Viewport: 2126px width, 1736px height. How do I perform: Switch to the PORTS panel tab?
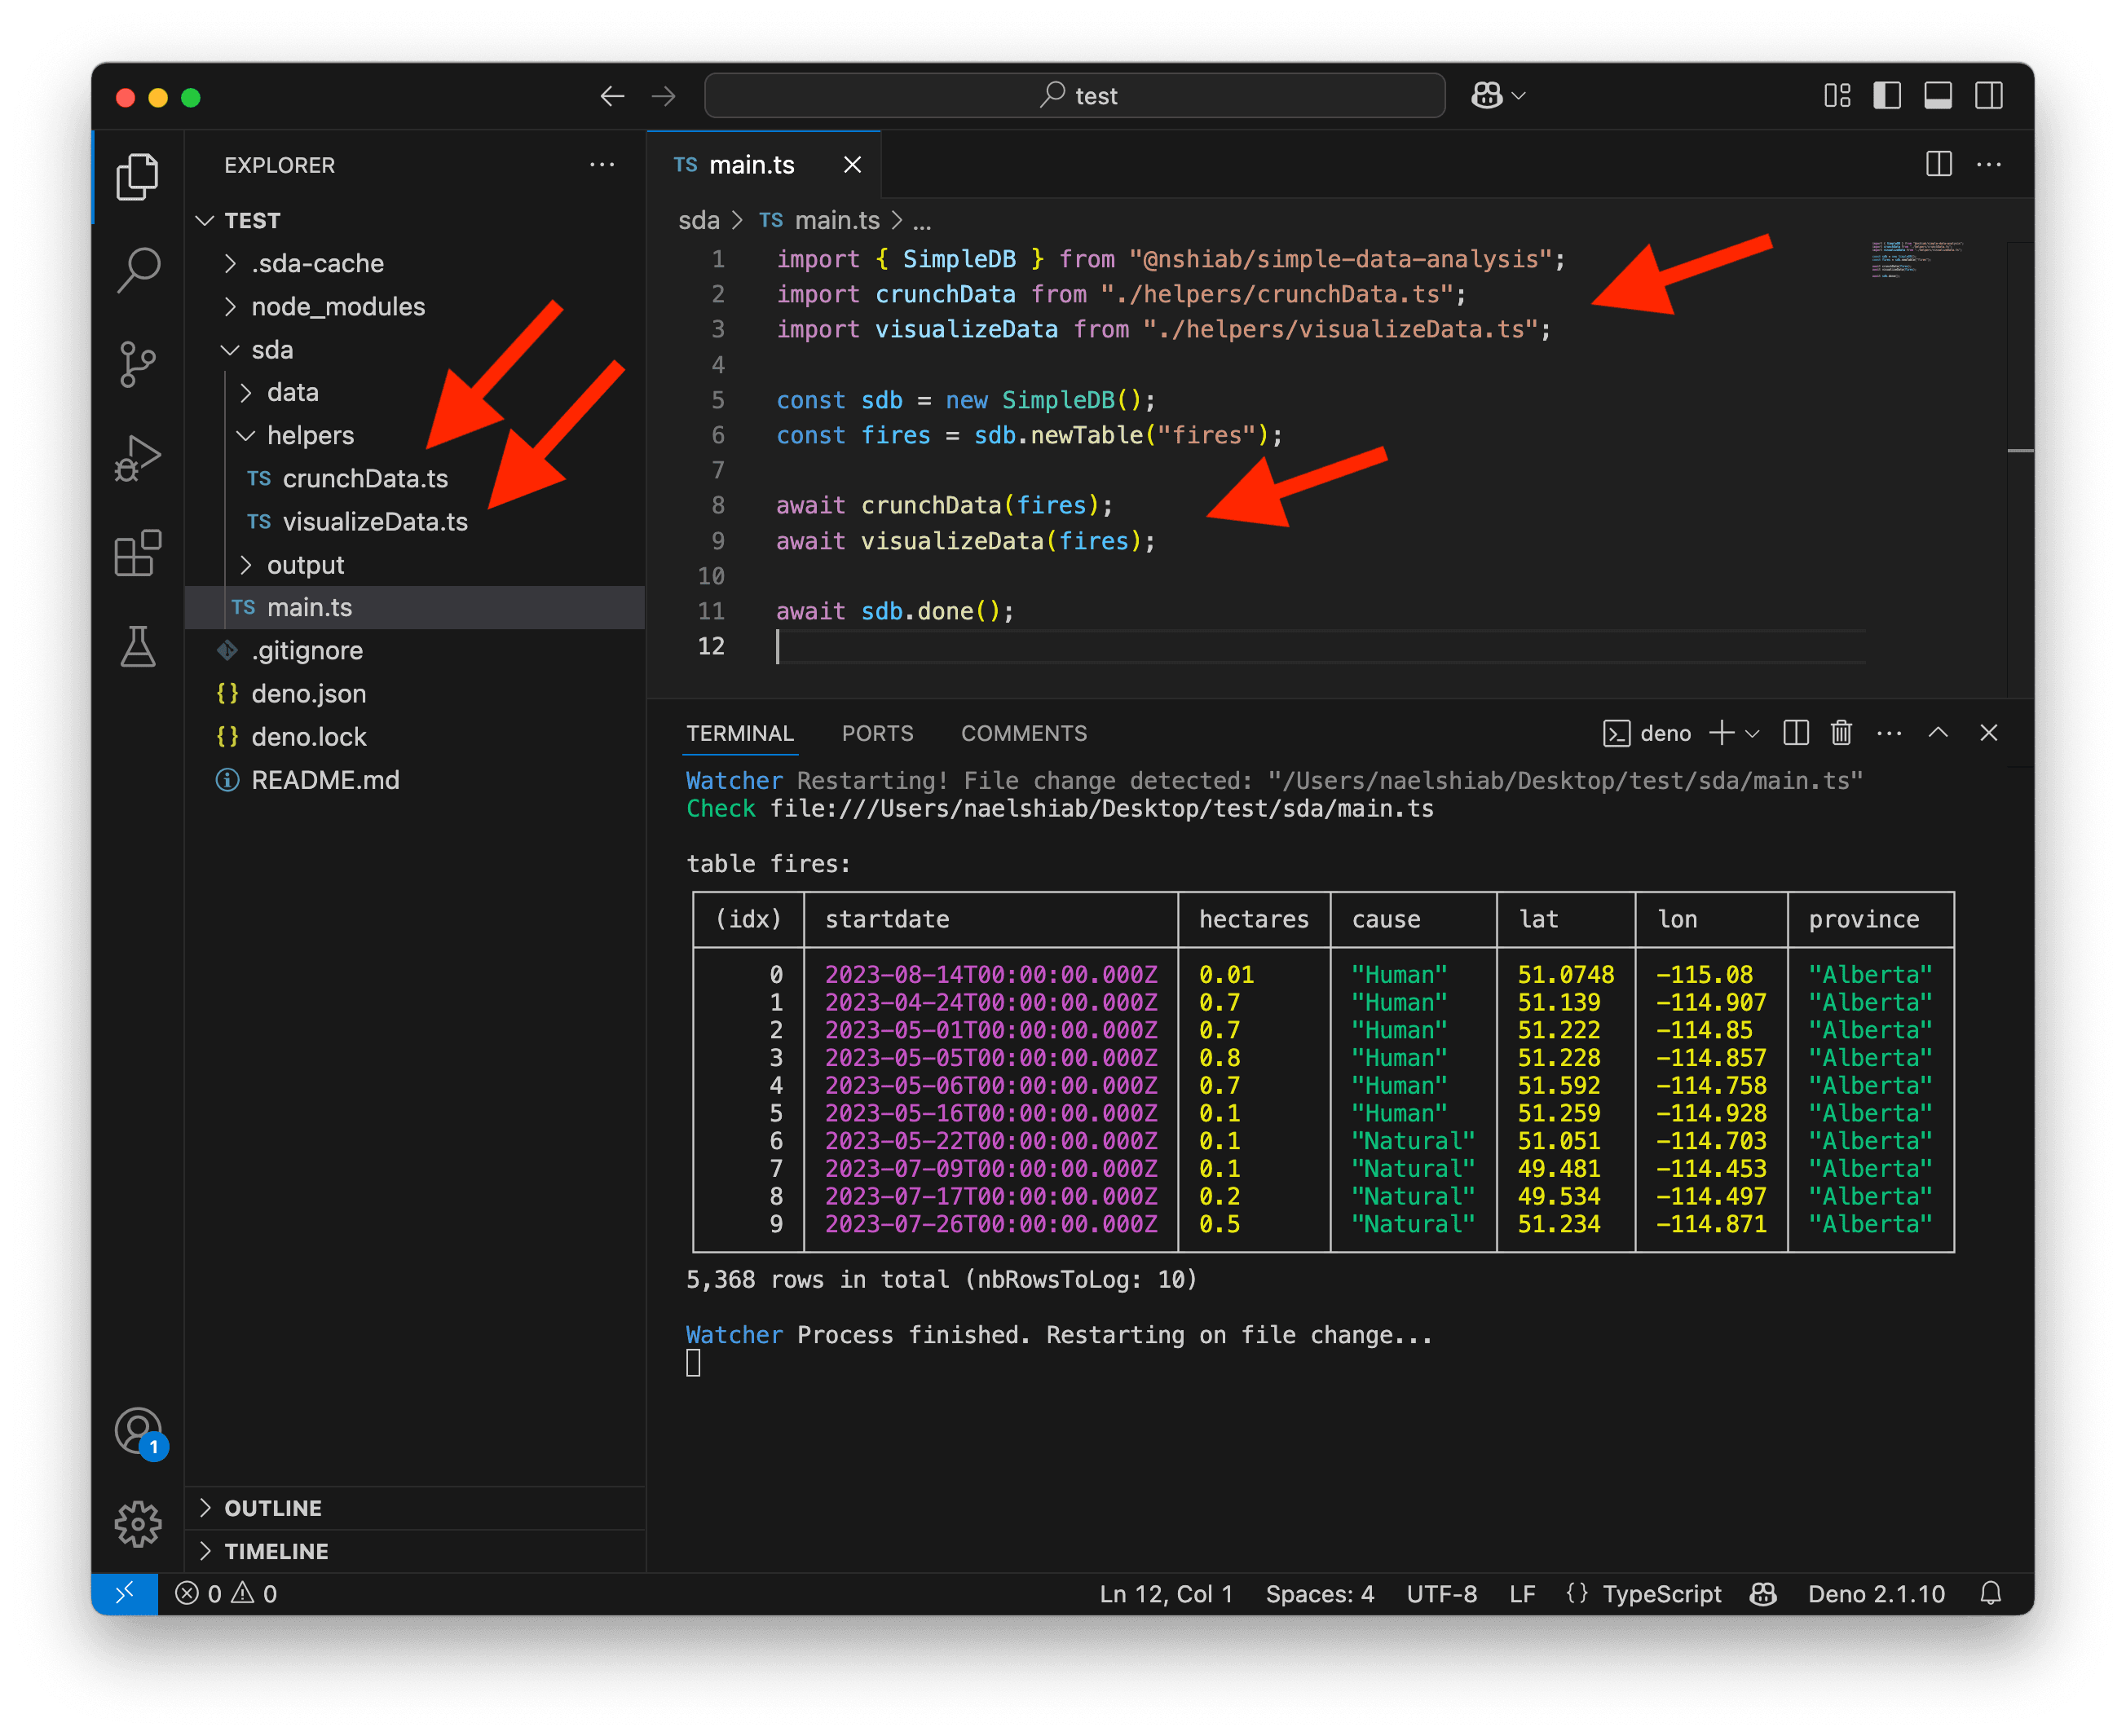tap(877, 733)
